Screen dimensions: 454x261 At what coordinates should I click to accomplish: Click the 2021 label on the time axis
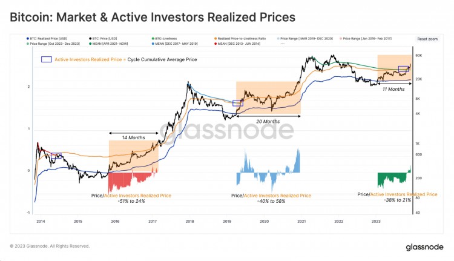(301, 221)
